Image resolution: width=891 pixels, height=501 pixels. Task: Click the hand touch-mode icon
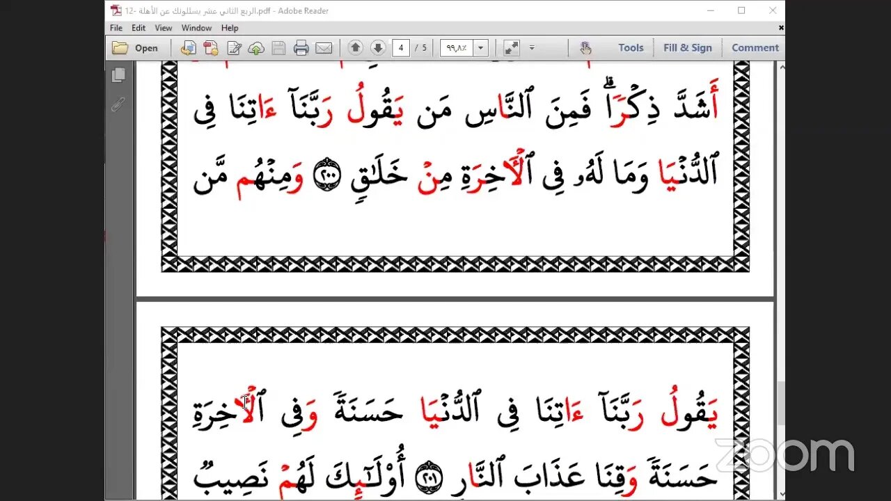pos(585,48)
